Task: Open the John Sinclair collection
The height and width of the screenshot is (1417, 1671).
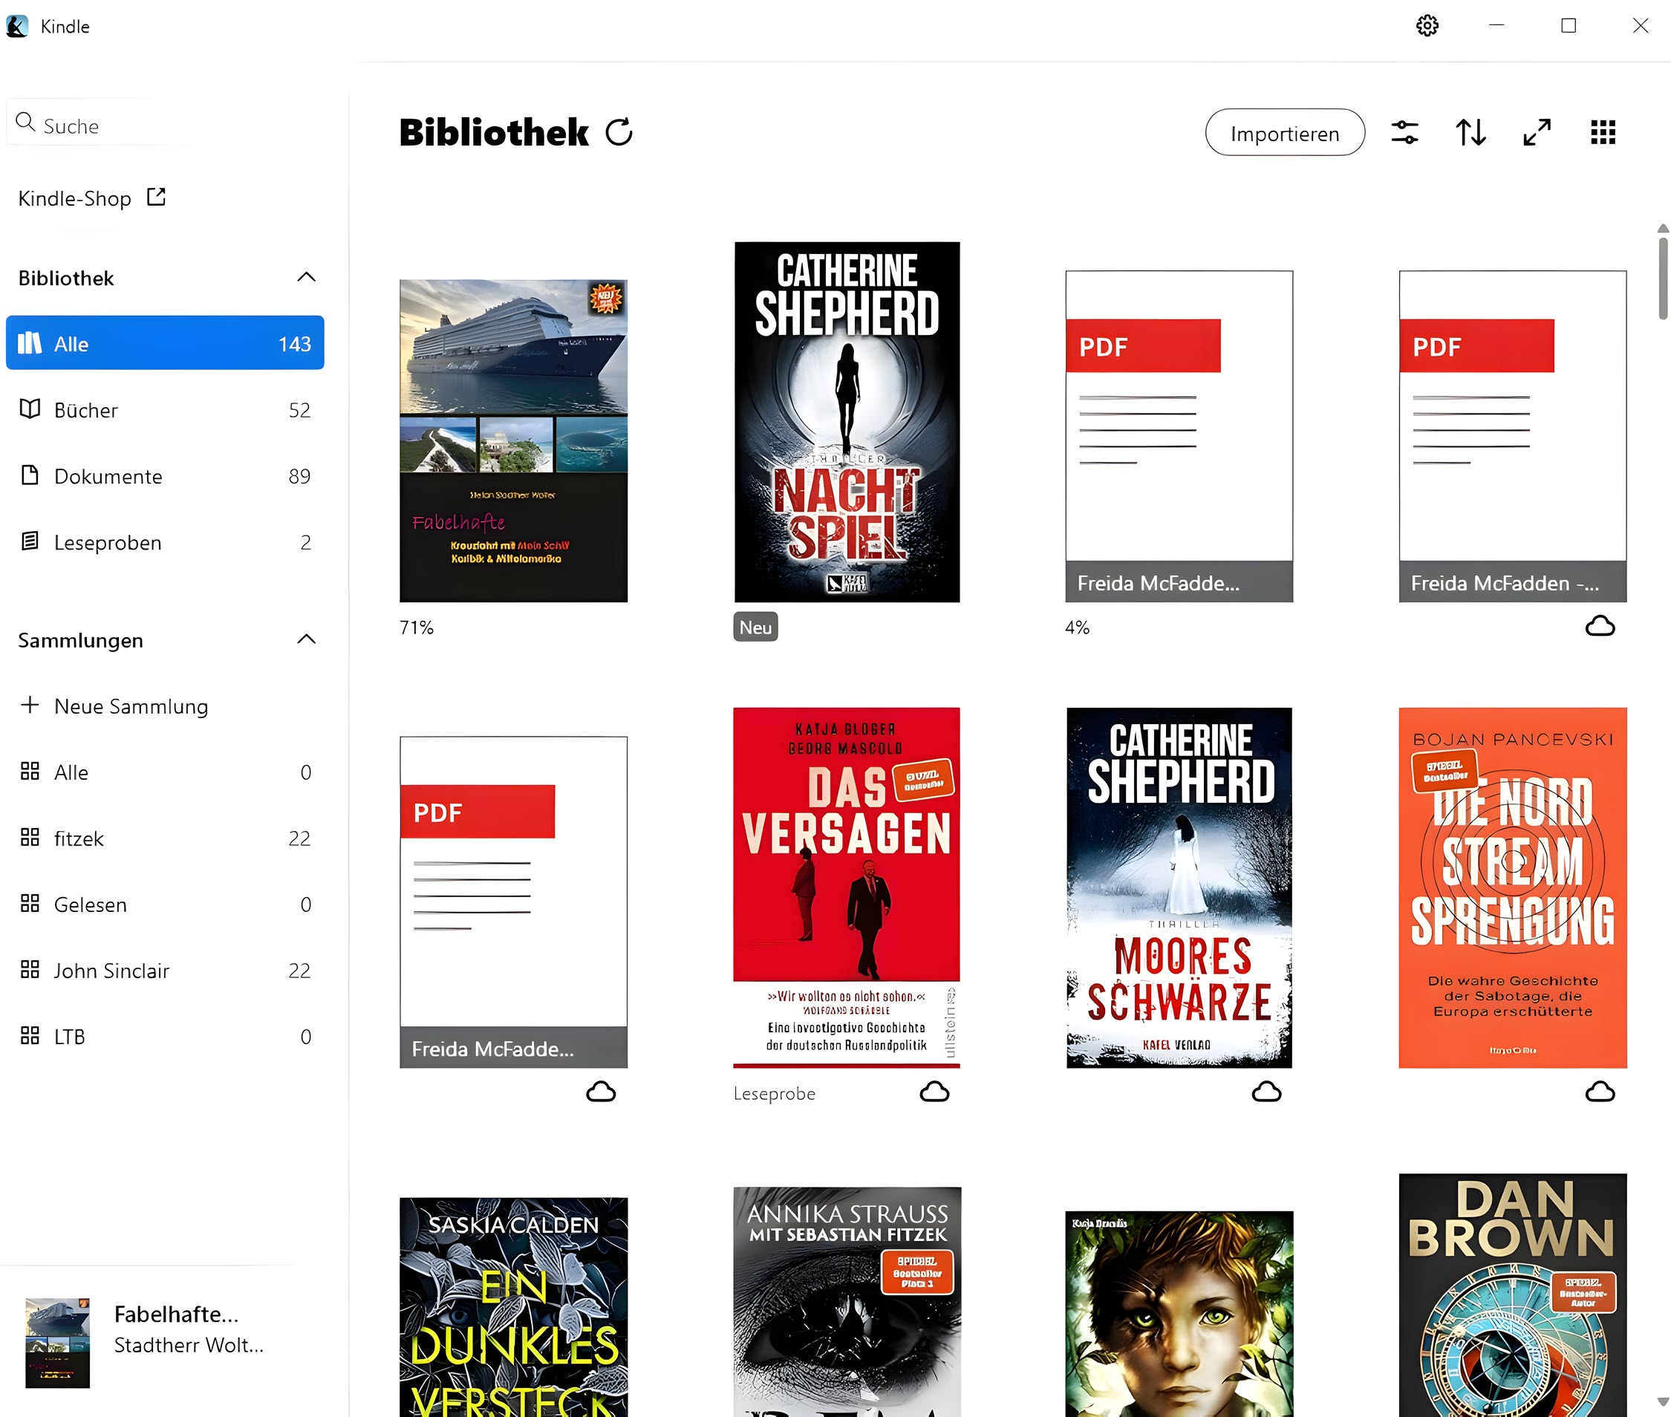Action: [x=165, y=971]
